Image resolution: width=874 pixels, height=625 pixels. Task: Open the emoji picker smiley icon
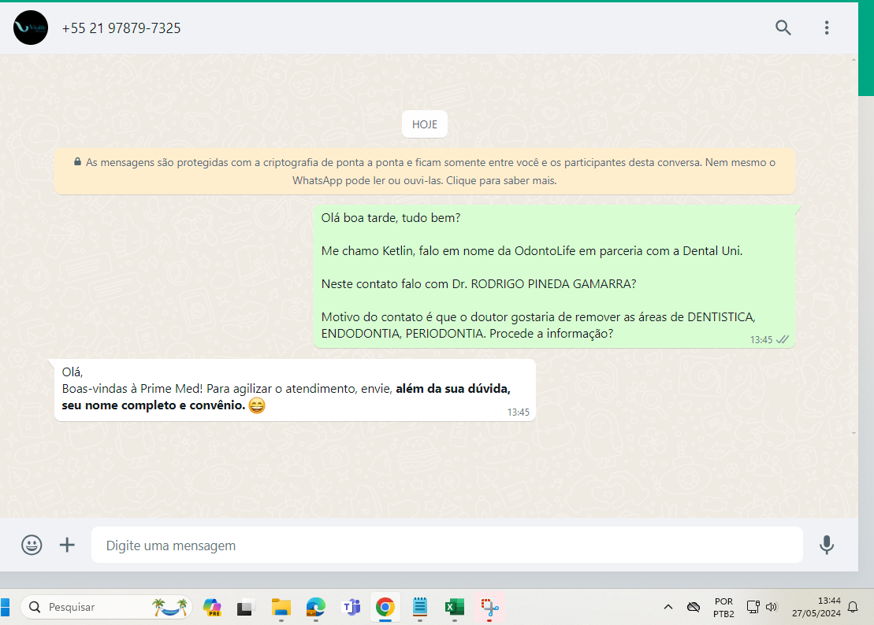32,545
